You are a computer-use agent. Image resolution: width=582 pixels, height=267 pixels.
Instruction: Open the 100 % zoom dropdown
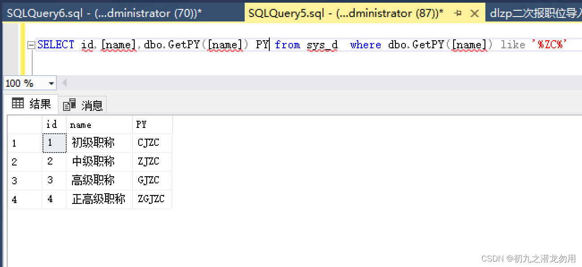(x=51, y=83)
